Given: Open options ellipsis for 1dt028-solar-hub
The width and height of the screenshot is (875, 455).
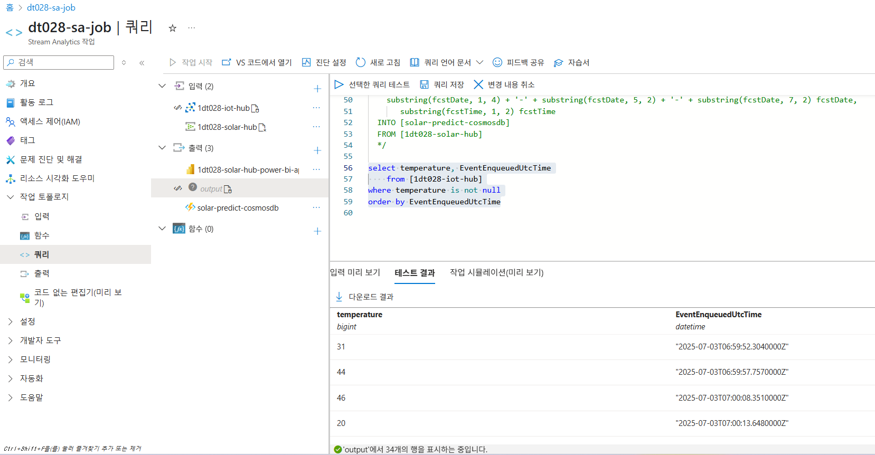Looking at the screenshot, I should [x=316, y=127].
